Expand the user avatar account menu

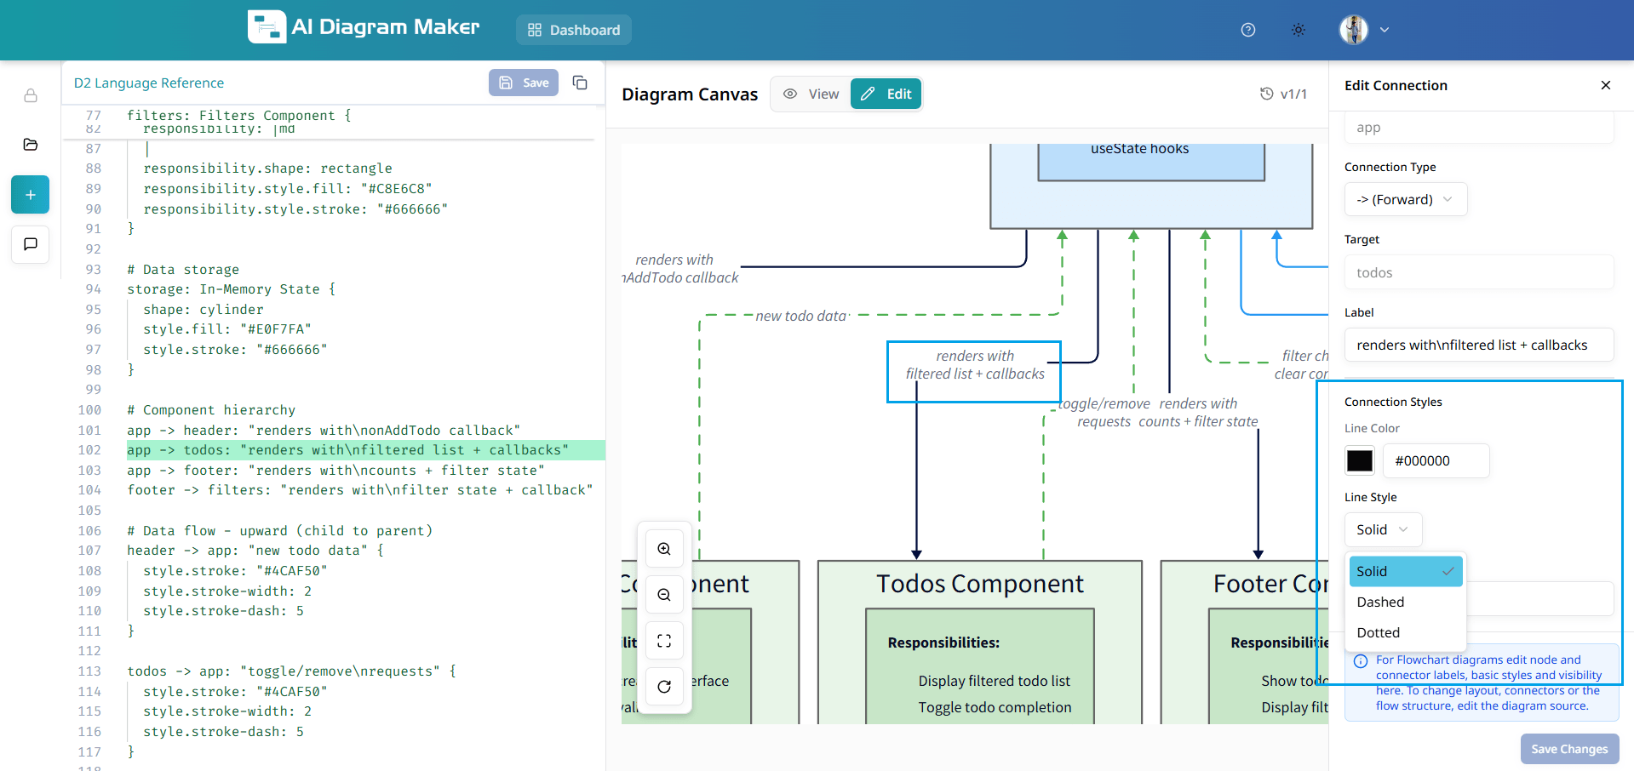click(1363, 30)
